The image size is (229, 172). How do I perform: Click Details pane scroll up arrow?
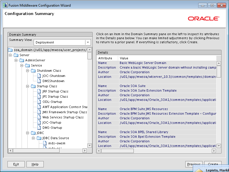tap(219, 63)
